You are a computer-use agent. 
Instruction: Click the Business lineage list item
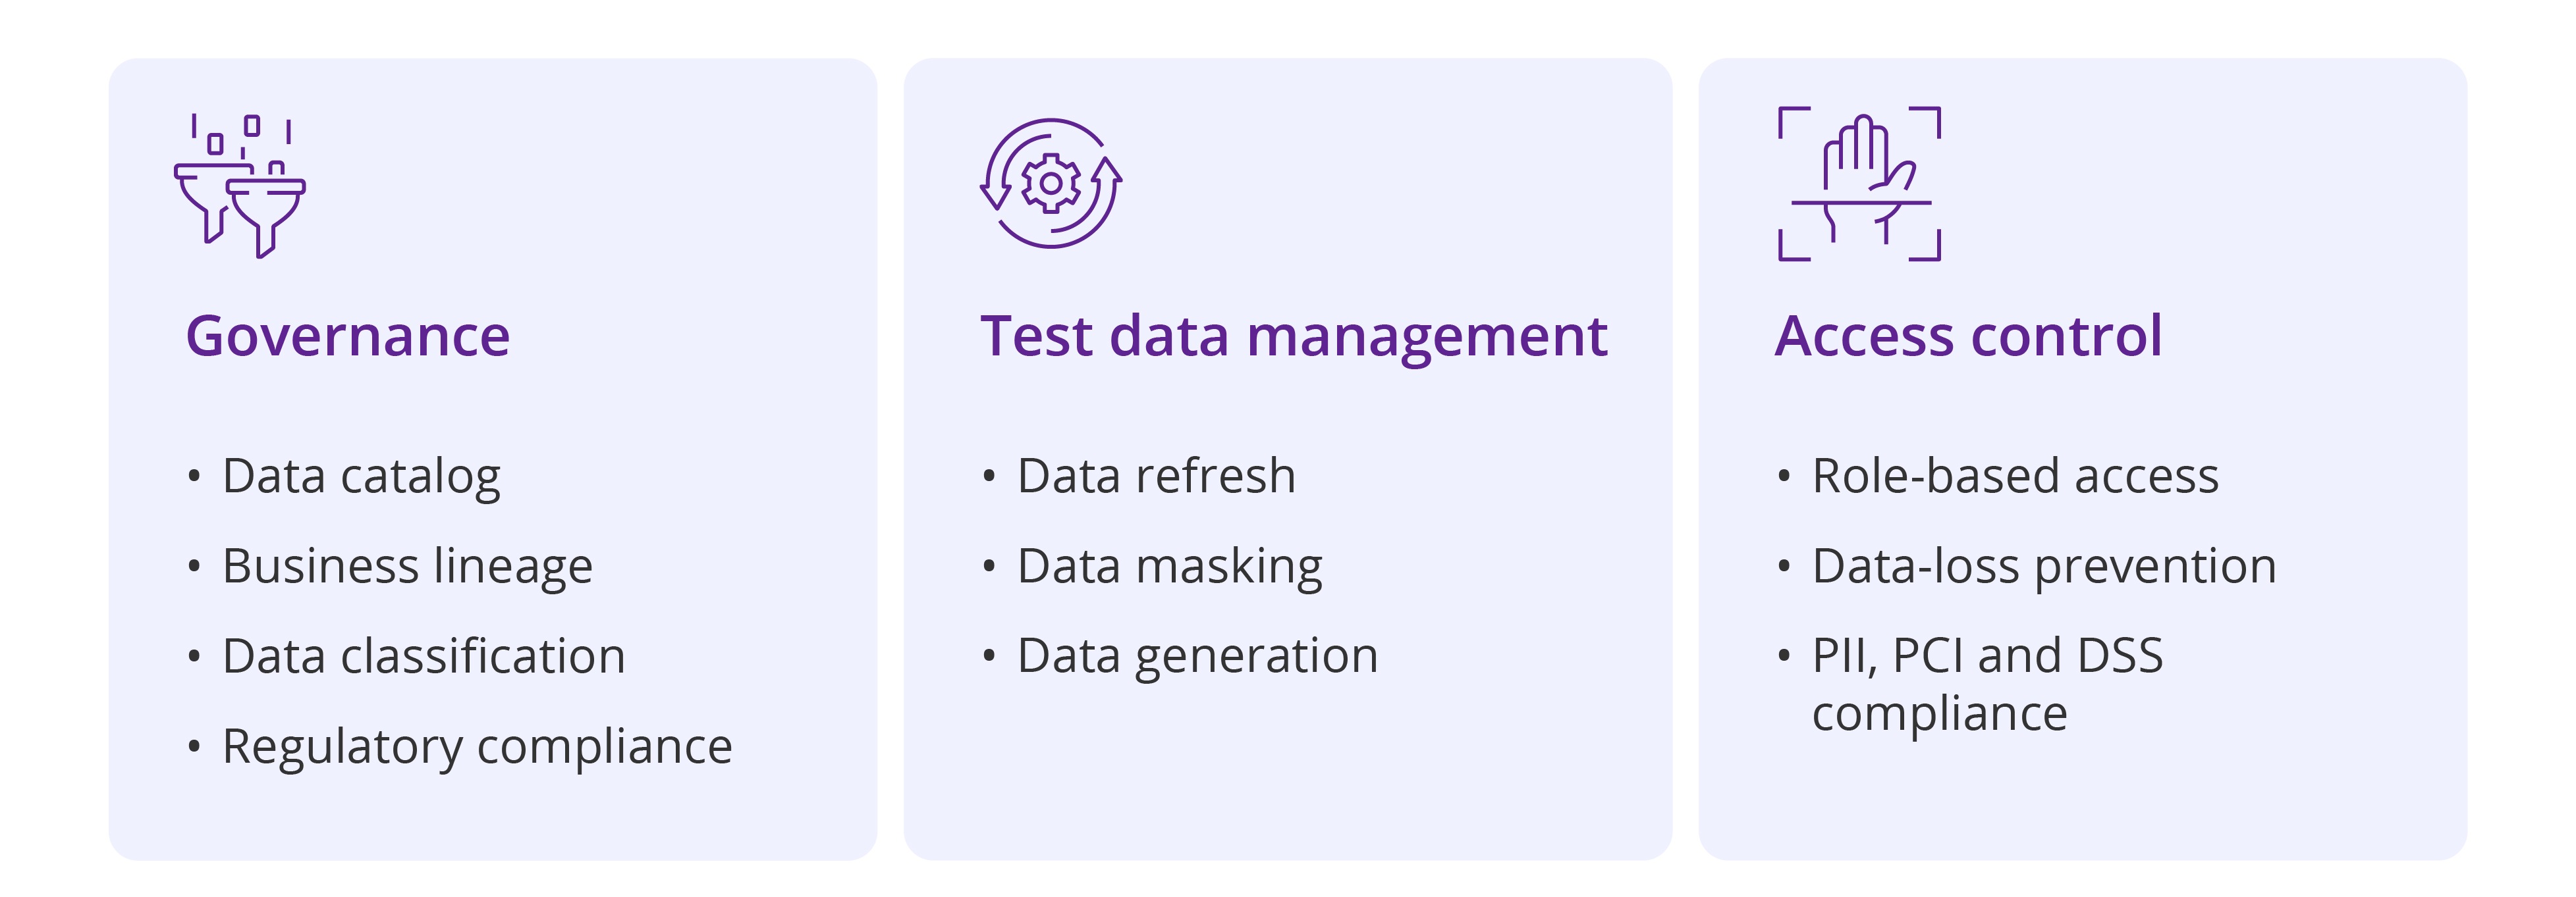(407, 567)
